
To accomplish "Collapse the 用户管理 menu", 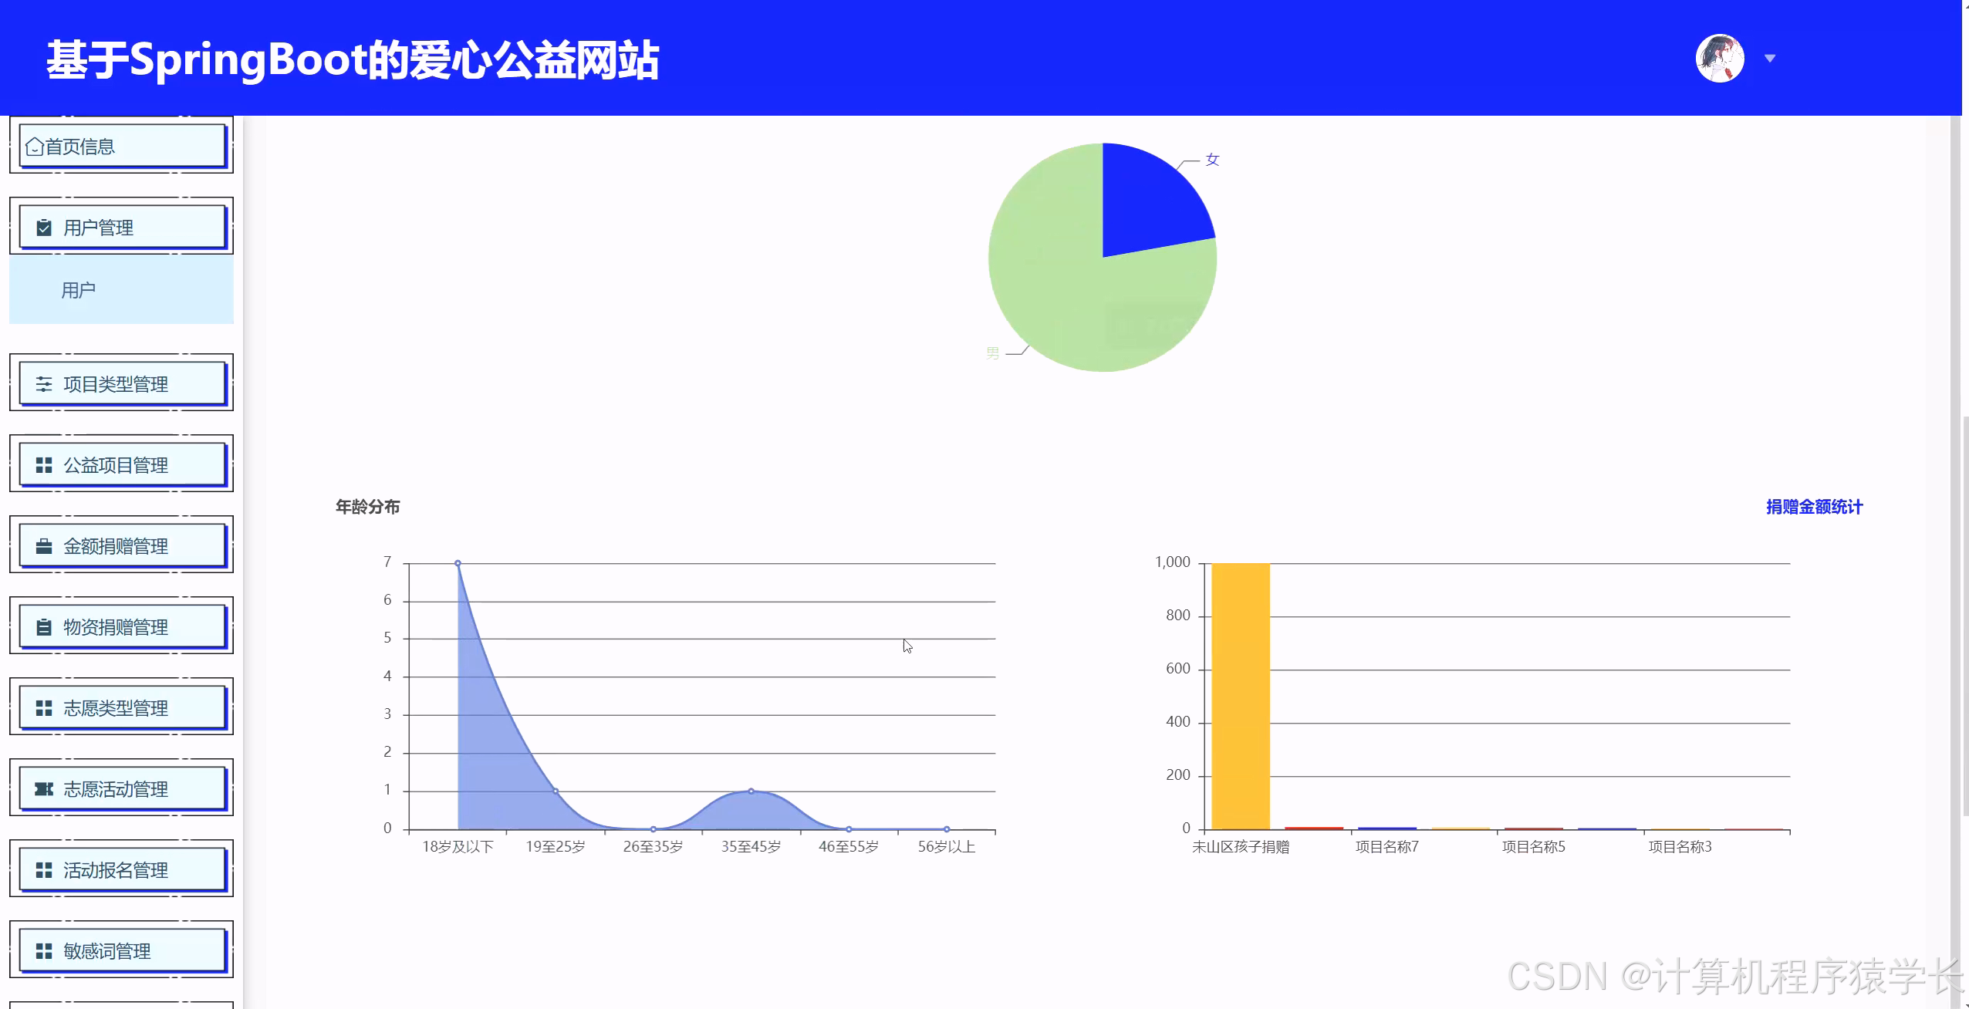I will [121, 227].
